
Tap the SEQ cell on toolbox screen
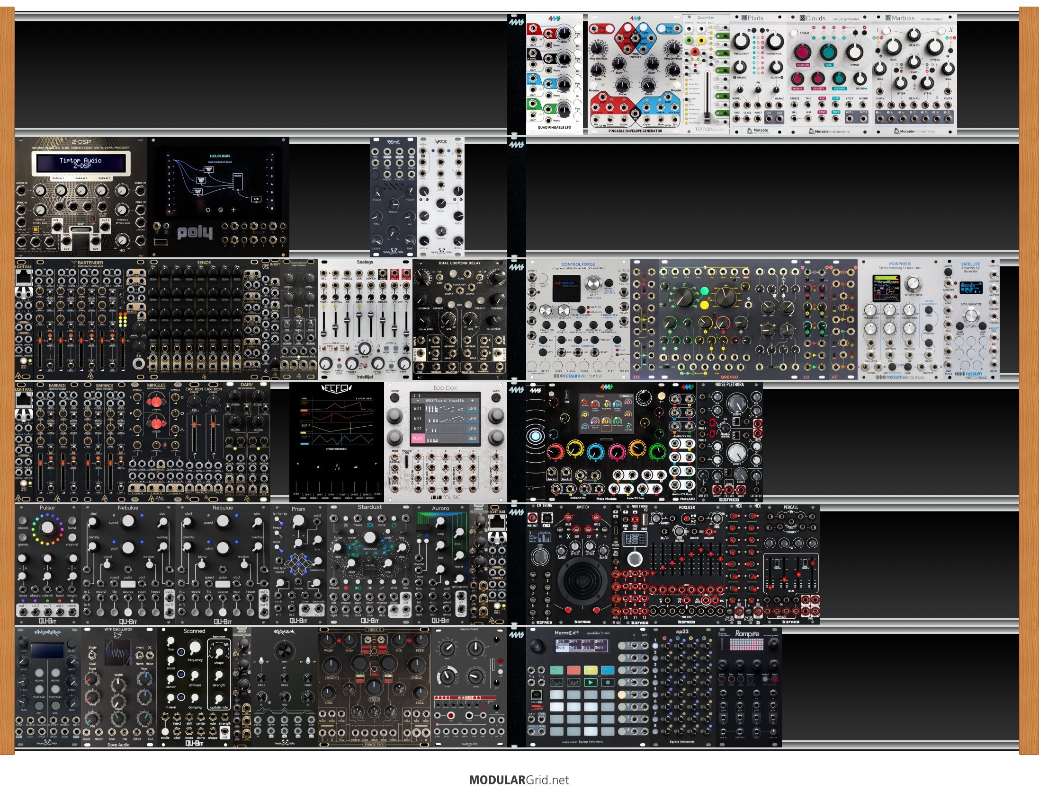472,439
